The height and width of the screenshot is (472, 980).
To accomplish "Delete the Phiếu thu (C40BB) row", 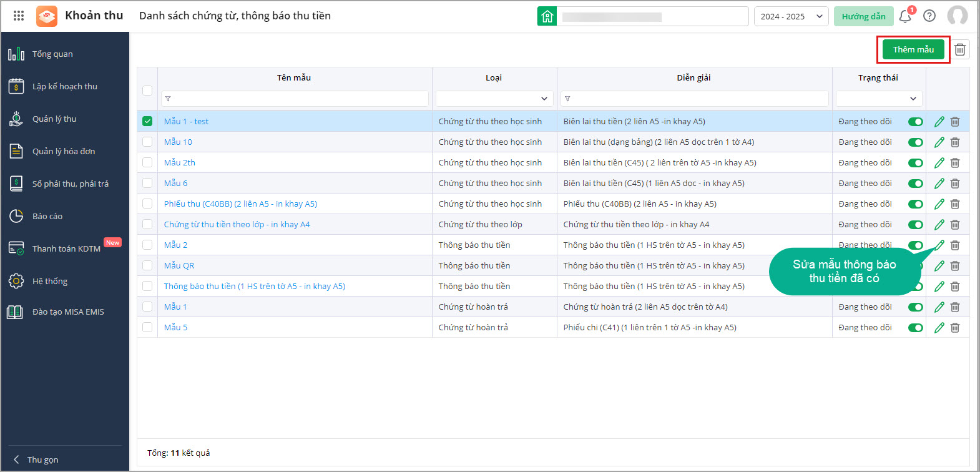I will coord(955,204).
